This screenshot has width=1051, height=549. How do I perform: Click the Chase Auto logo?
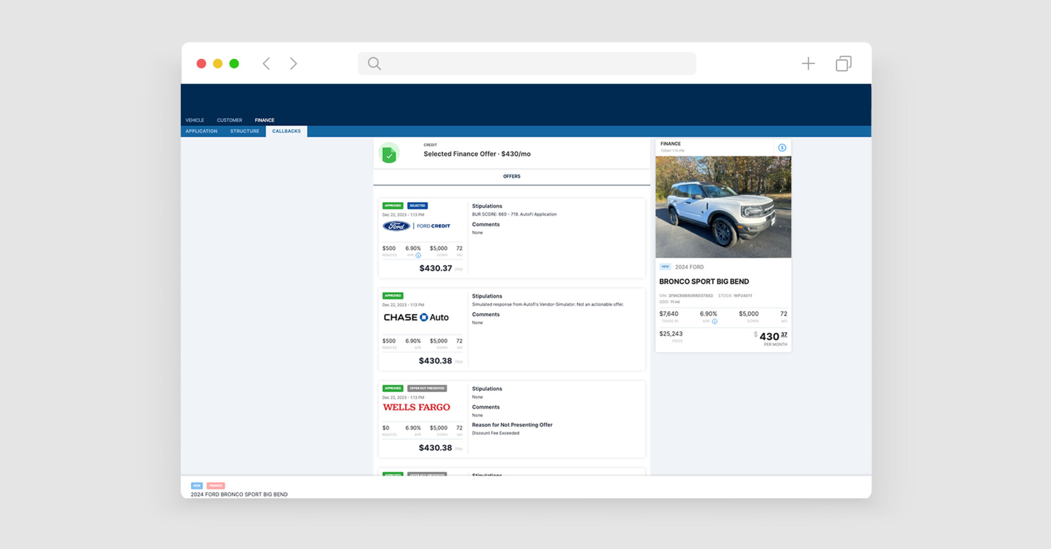(416, 317)
